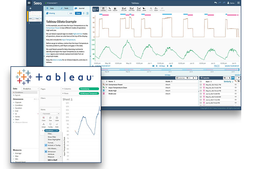The width and height of the screenshot is (254, 169).
Task: Select the Calendar view tool
Action: pyautogui.click(x=103, y=9)
